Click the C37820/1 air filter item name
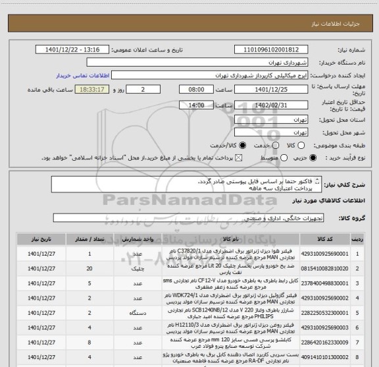The height and width of the screenshot is (367, 379). [x=230, y=254]
